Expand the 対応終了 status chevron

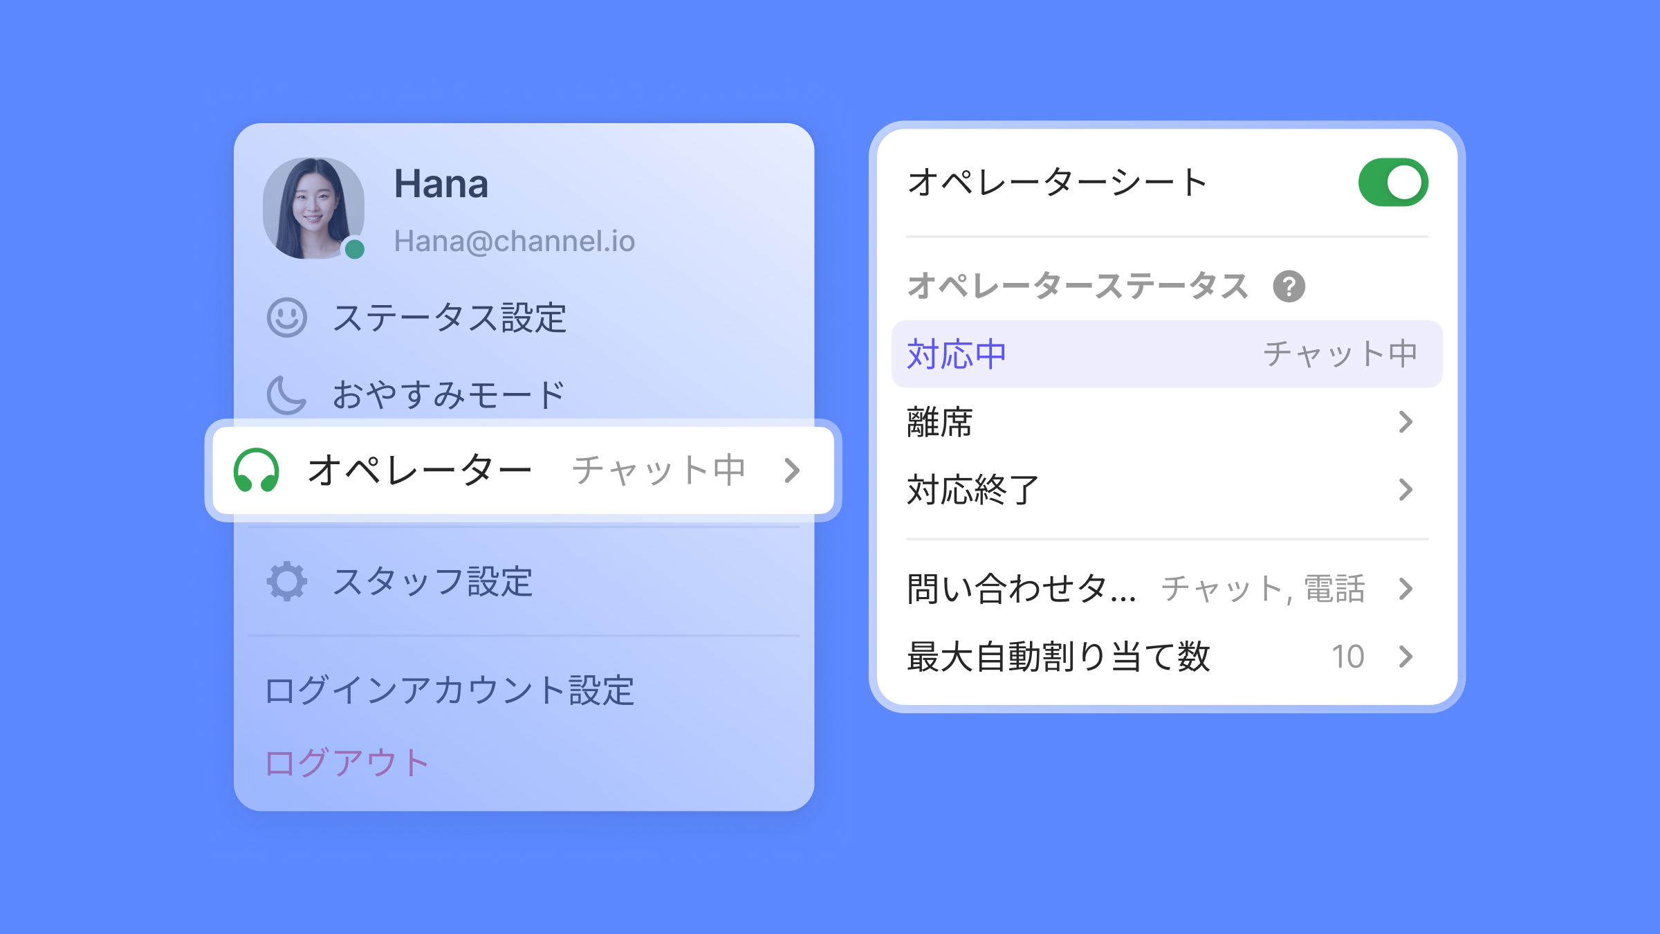click(x=1405, y=490)
